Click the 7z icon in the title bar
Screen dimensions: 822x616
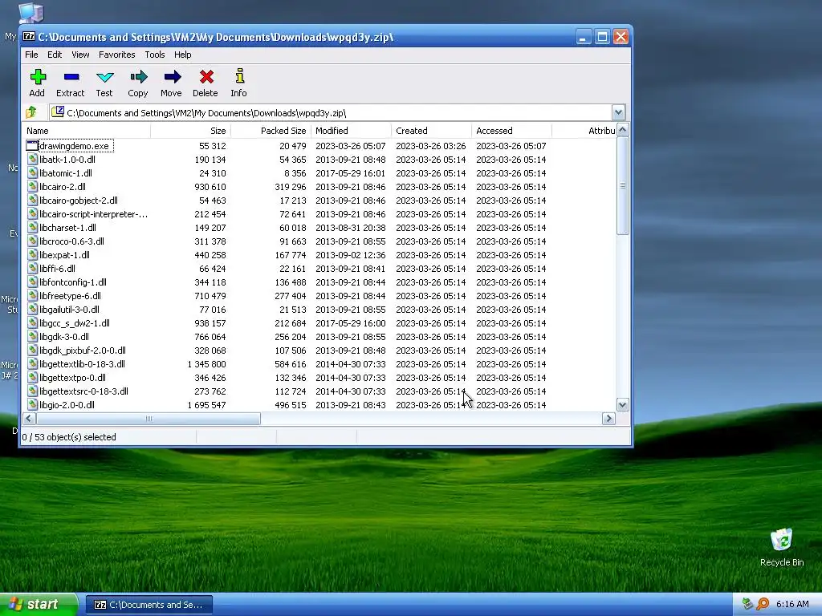28,37
